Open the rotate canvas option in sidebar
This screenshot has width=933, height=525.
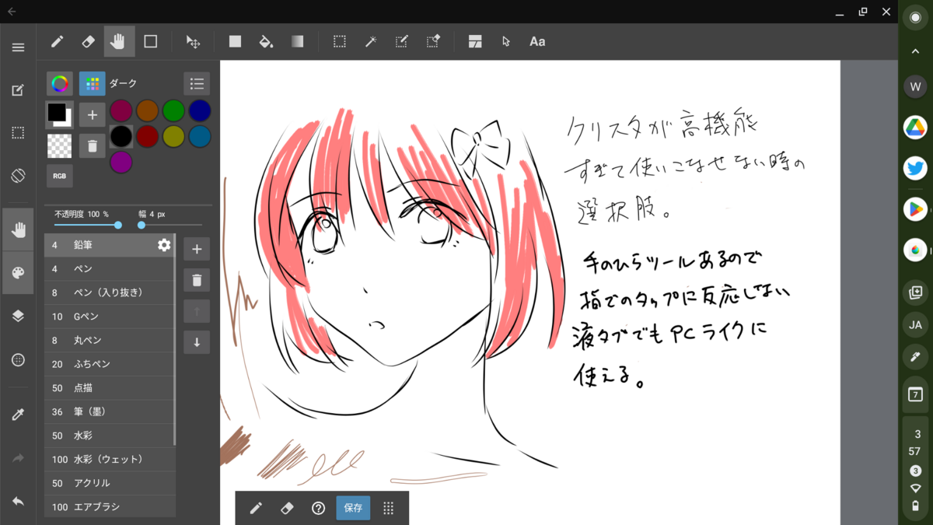18,176
